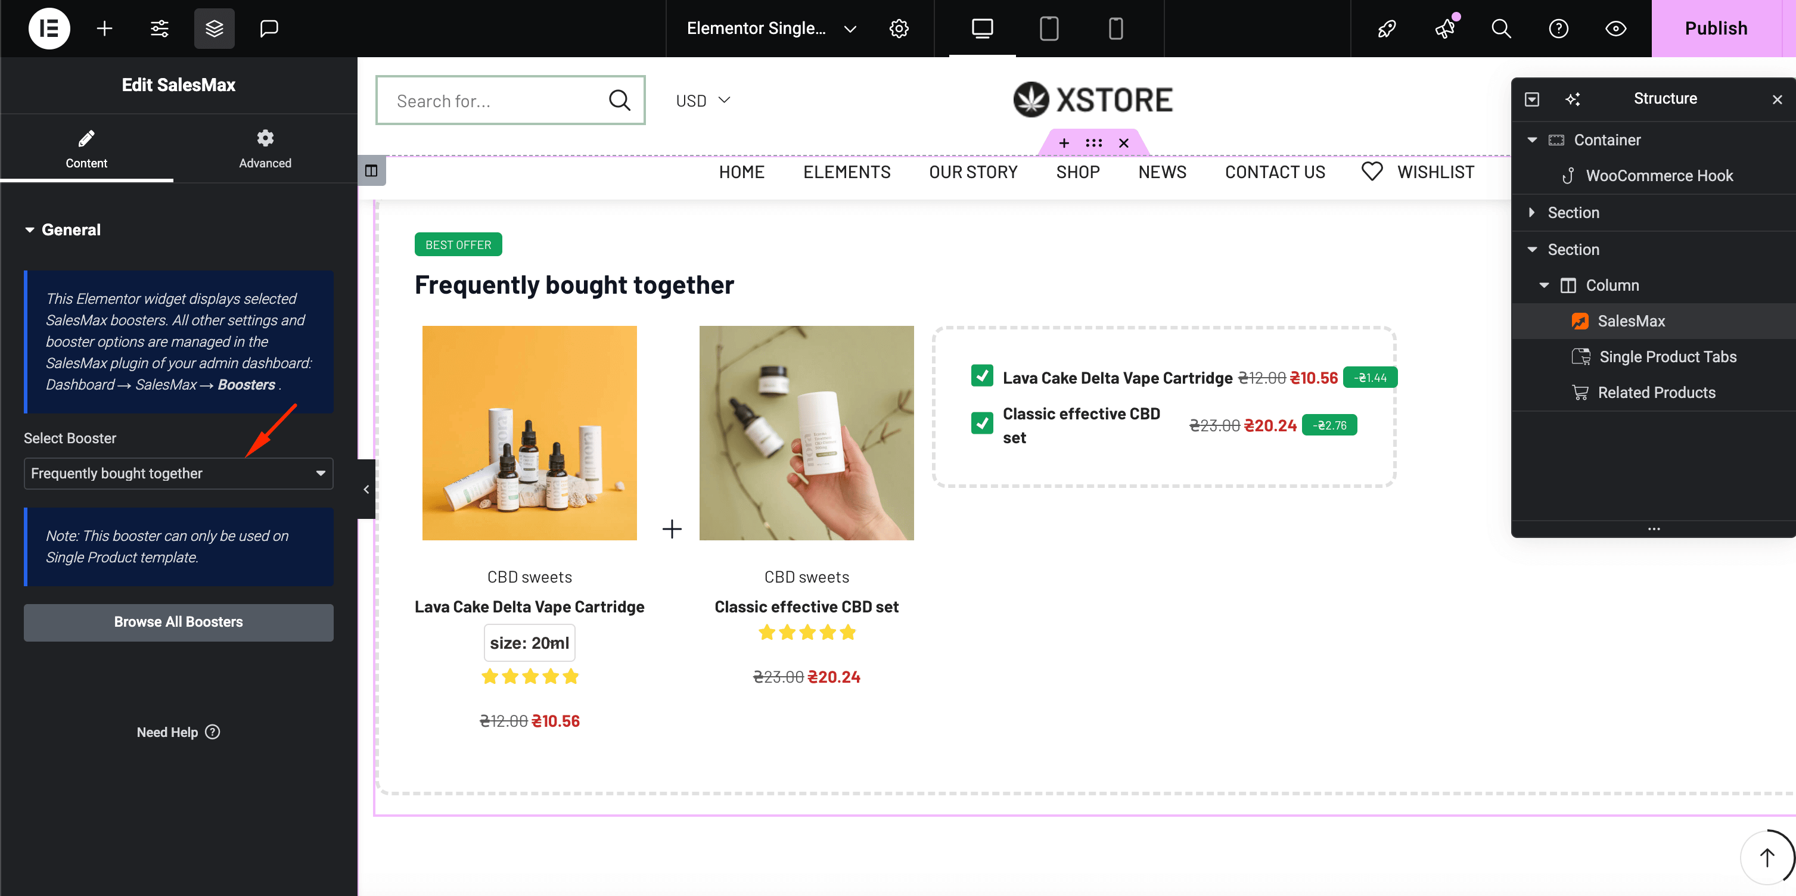Click the Elementor logo menu icon
Screen dimensions: 1796x896
point(49,29)
